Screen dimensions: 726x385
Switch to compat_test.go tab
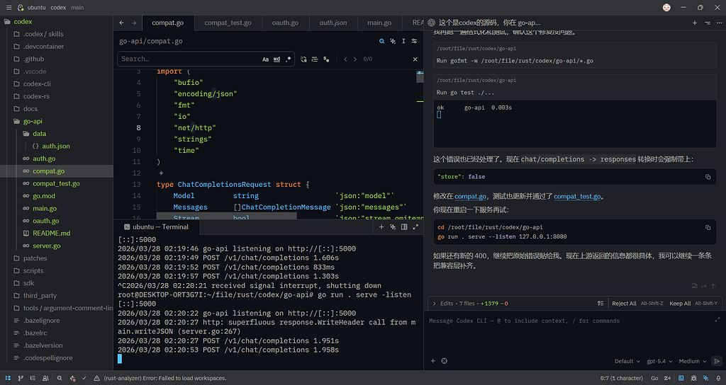point(228,23)
